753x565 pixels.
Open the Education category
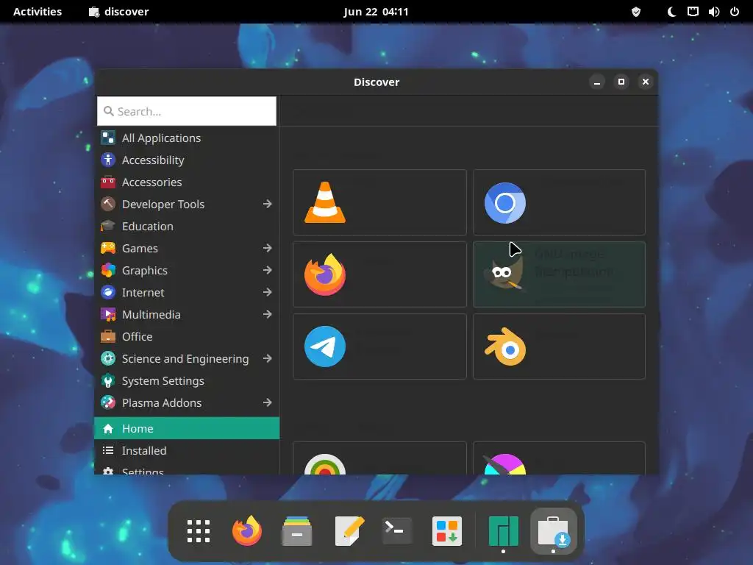tap(188, 227)
